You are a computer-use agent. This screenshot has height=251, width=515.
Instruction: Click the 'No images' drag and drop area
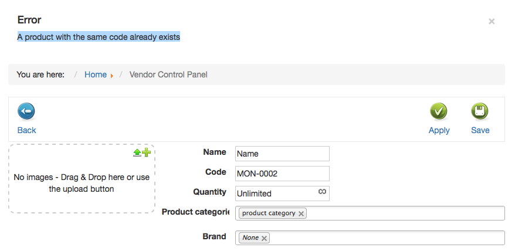point(82,179)
